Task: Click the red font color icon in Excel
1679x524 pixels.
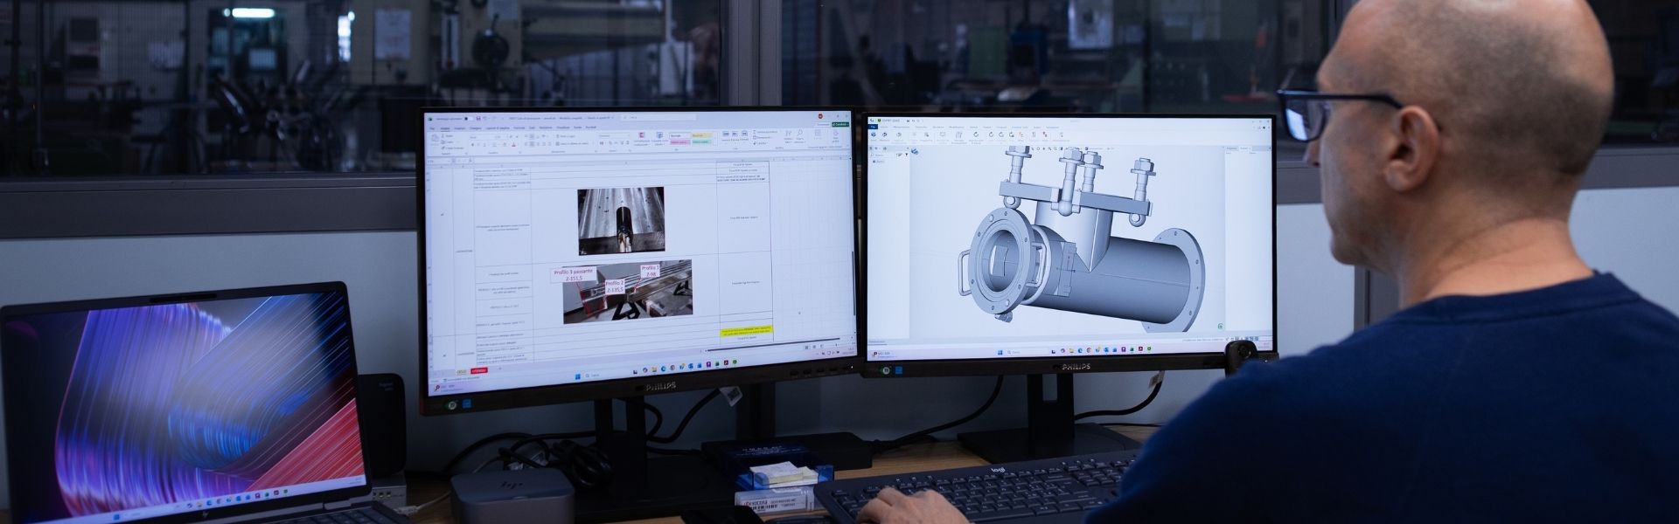Action: point(513,145)
